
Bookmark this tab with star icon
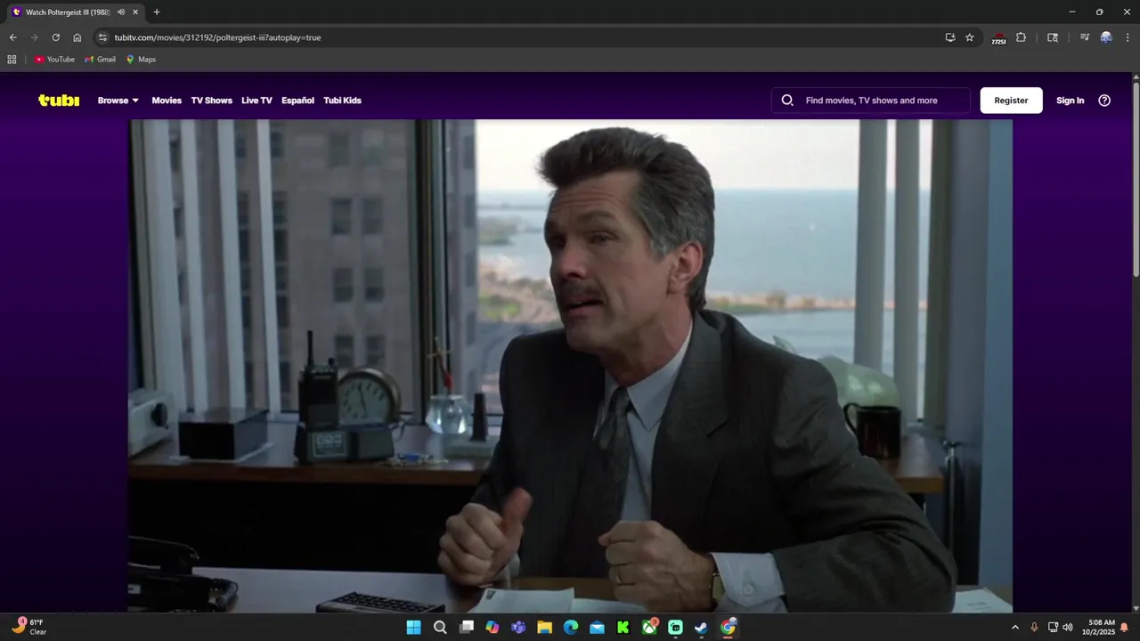pos(970,37)
